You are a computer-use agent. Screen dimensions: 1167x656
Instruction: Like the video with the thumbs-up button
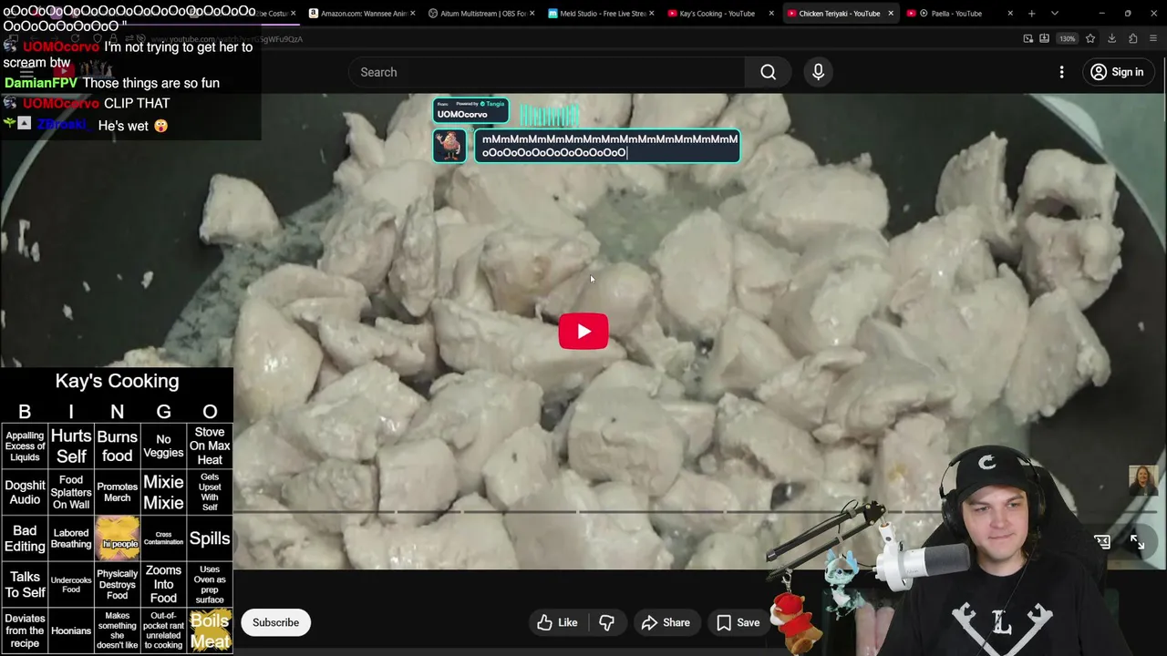[557, 623]
